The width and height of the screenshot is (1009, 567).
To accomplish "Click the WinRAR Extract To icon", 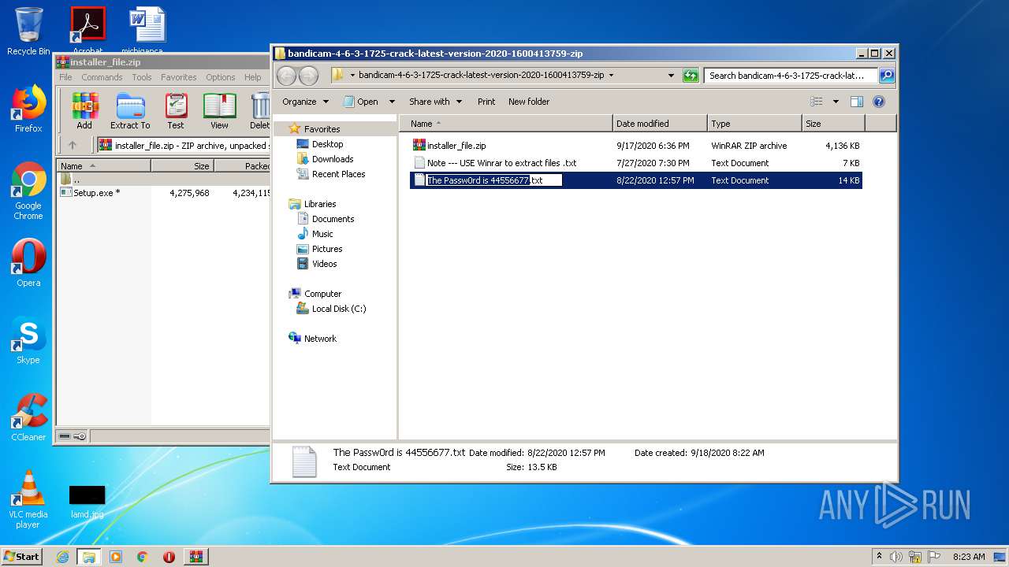I will pos(130,111).
